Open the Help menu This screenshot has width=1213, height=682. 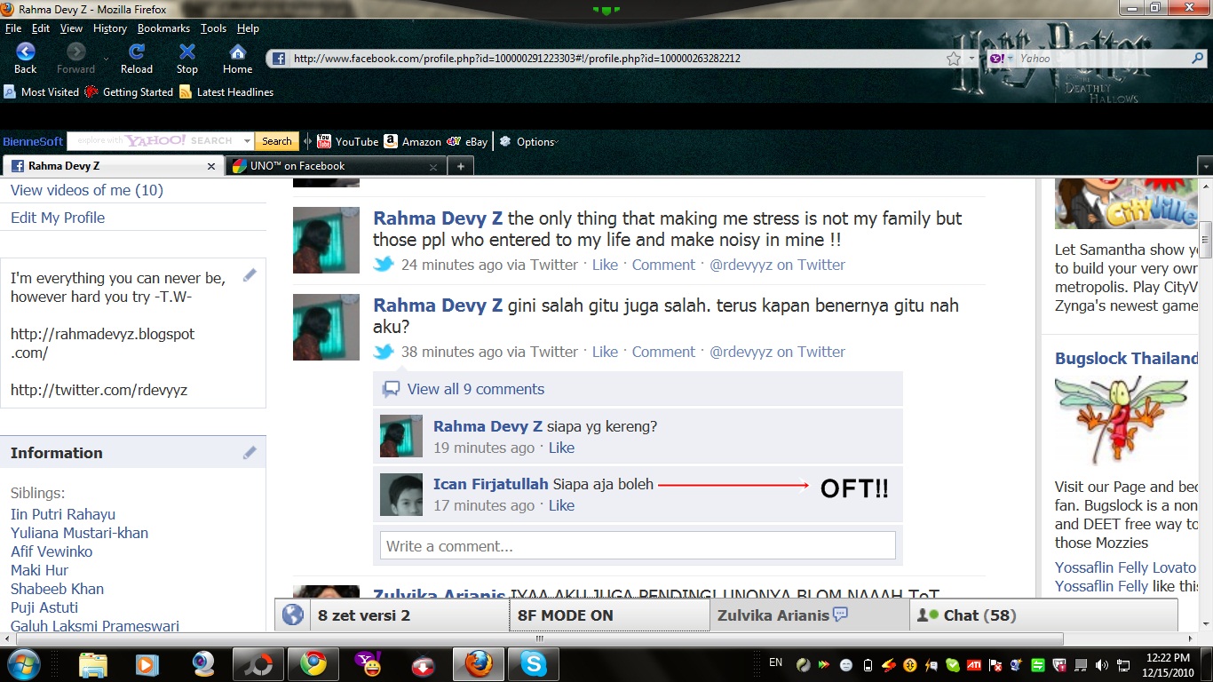pos(248,28)
